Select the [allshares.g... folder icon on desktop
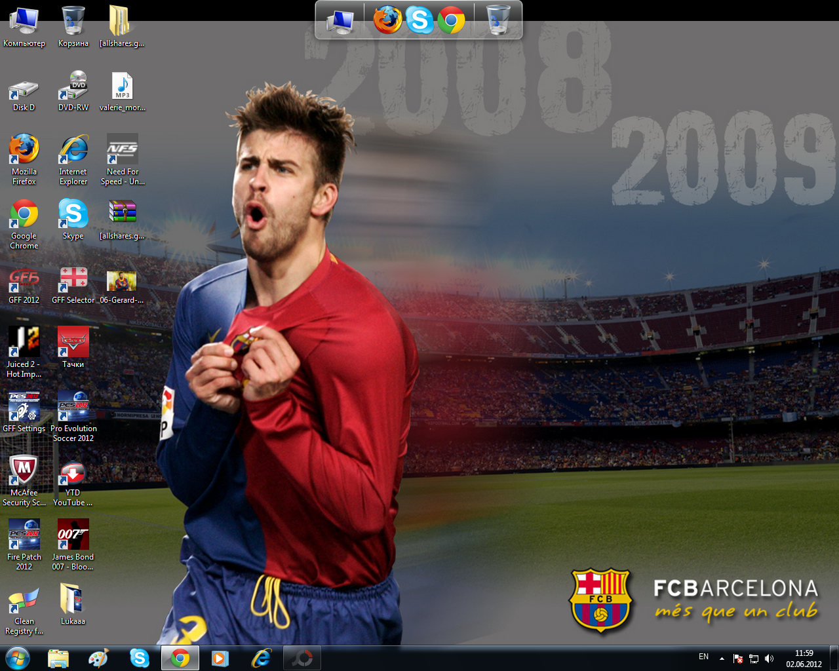The width and height of the screenshot is (839, 671). (122, 27)
